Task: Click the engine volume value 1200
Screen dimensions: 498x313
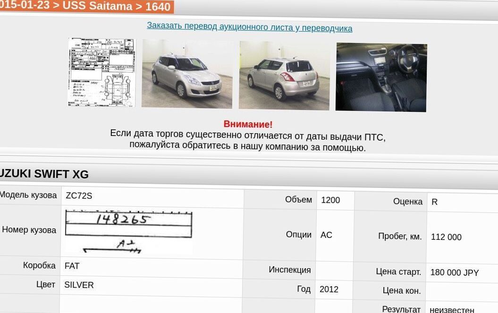Action: tap(330, 200)
